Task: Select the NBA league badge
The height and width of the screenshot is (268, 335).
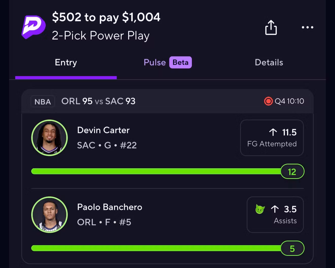Action: (43, 102)
